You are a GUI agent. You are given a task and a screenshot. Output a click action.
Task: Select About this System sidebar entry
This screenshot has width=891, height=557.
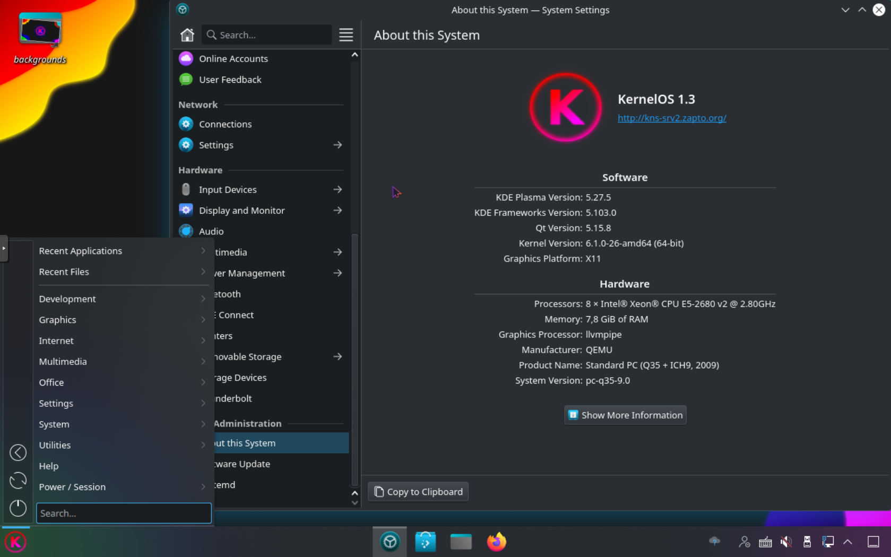tap(281, 443)
